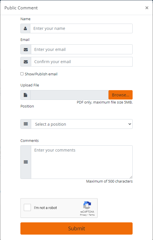
Task: Focus the Enter your email field
Action: (82, 49)
